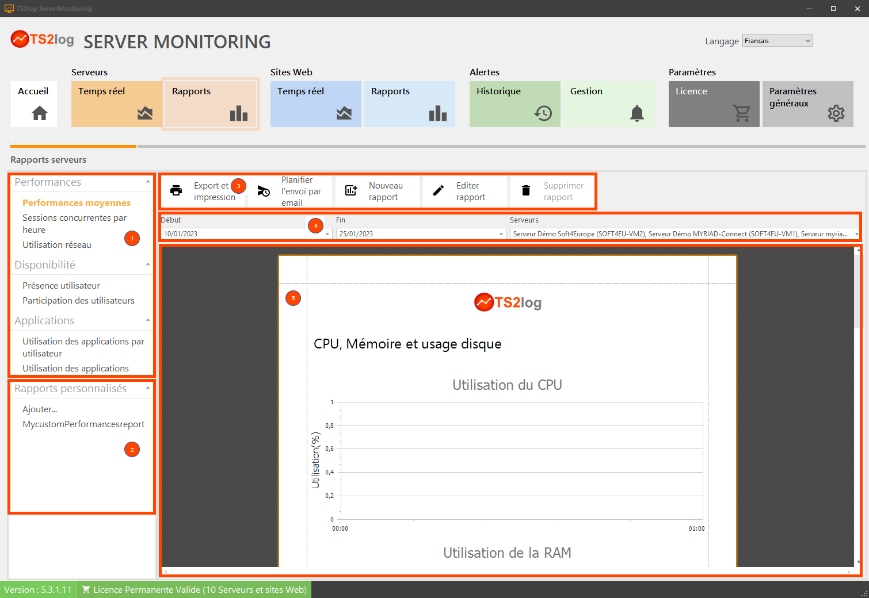Select Ajouter... custom report entry
This screenshot has height=598, width=869.
[40, 409]
